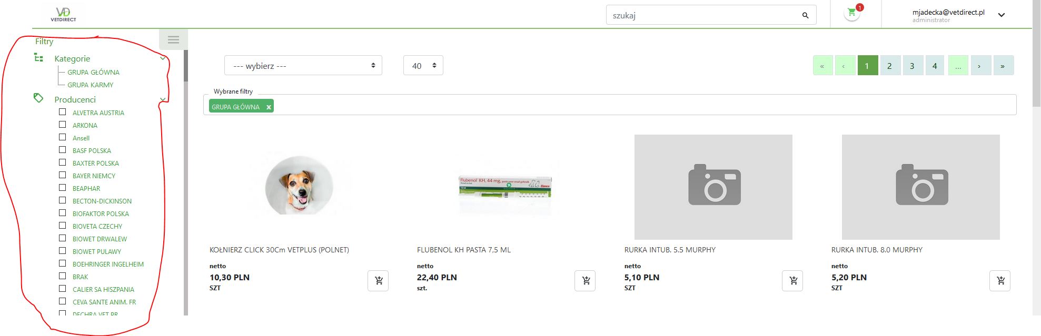Click the VetDirect logo

coord(63,14)
